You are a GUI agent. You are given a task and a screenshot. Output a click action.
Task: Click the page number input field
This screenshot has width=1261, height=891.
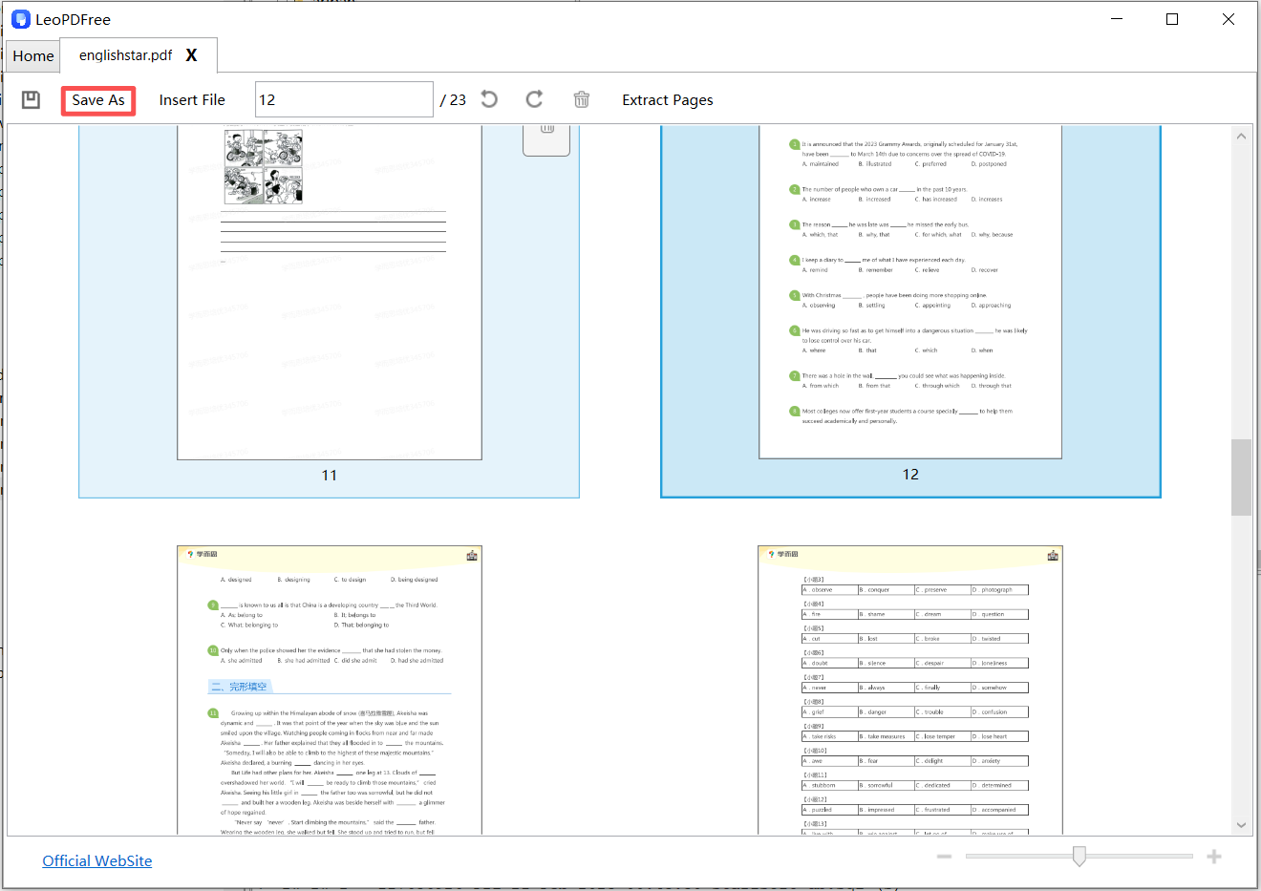tap(344, 98)
